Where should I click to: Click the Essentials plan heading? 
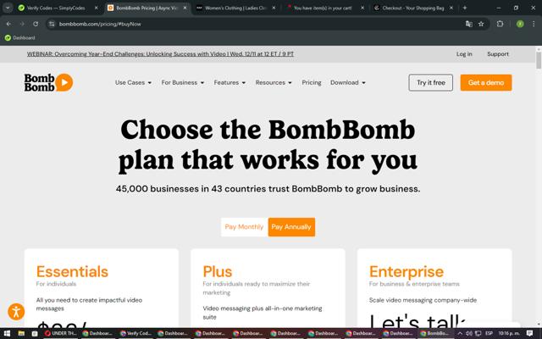coord(72,271)
